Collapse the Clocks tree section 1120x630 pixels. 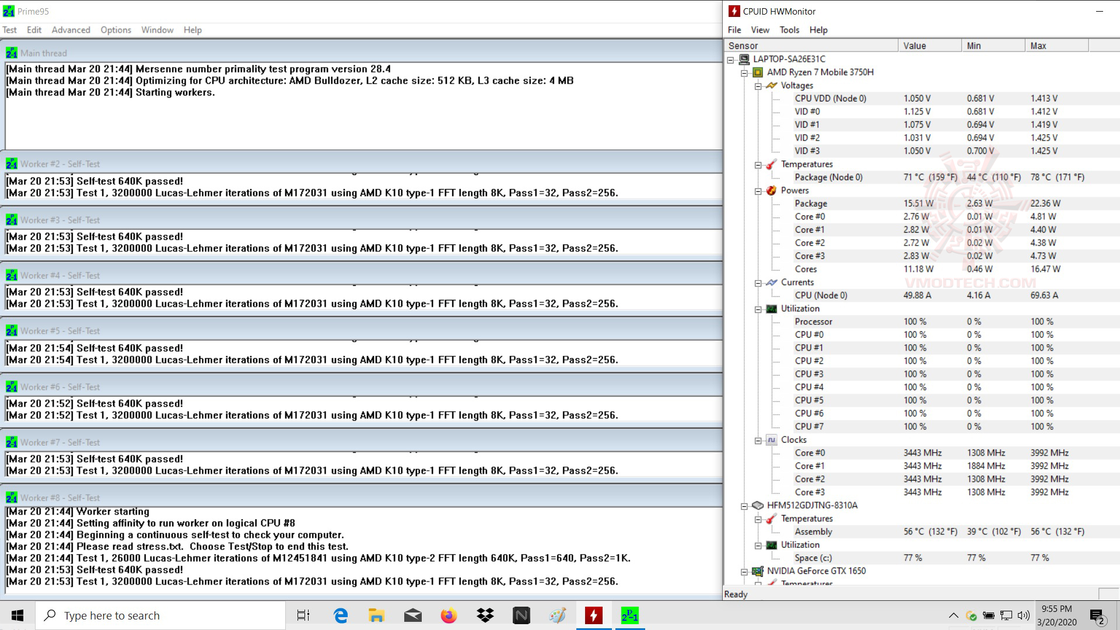(x=758, y=440)
